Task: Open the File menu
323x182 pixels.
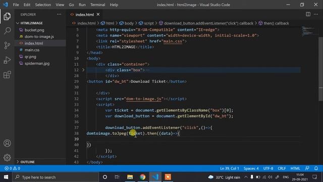Action: point(16,5)
